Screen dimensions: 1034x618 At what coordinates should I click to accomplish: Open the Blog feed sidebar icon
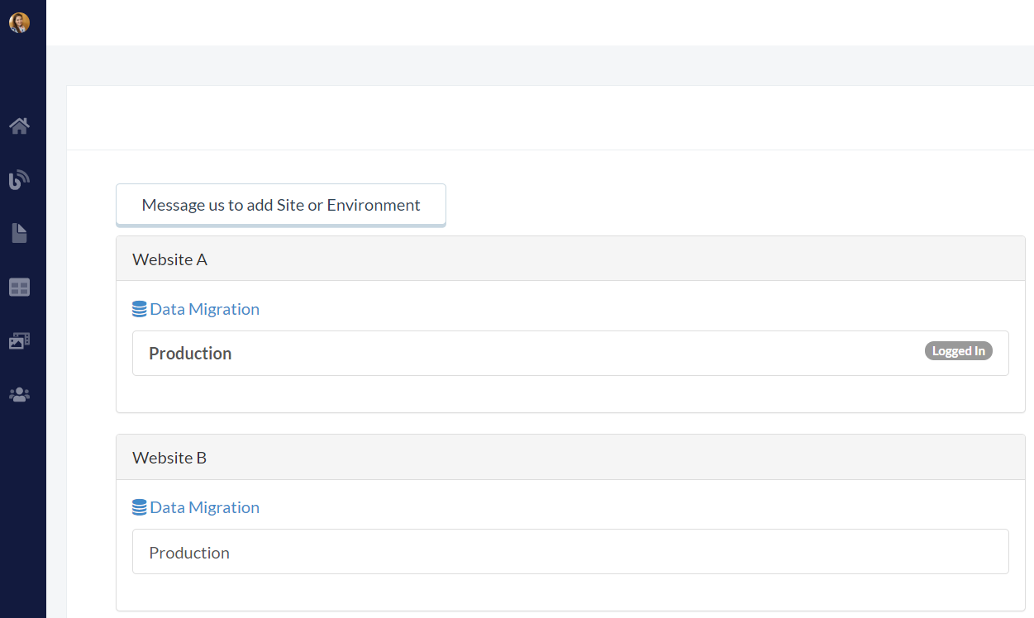[x=19, y=179]
